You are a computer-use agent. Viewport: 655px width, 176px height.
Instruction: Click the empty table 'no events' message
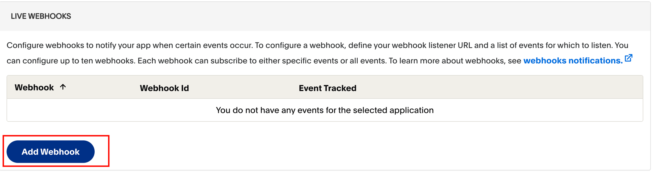(x=325, y=110)
